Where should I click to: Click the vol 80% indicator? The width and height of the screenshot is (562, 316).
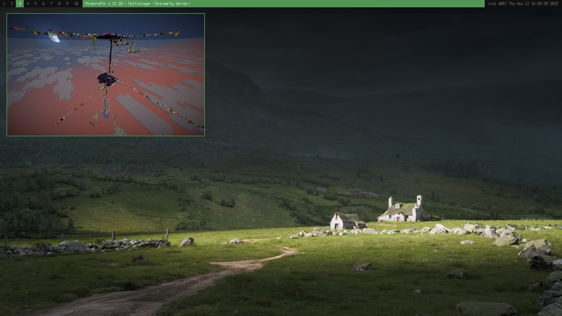pyautogui.click(x=497, y=4)
